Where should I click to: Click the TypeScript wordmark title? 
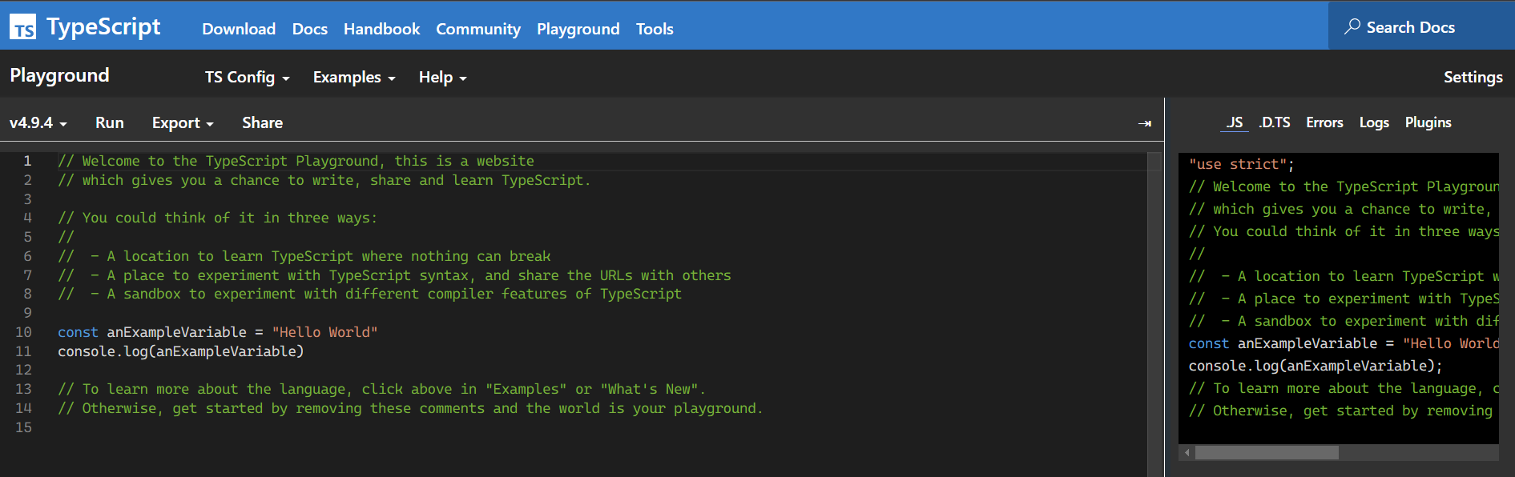pyautogui.click(x=103, y=27)
